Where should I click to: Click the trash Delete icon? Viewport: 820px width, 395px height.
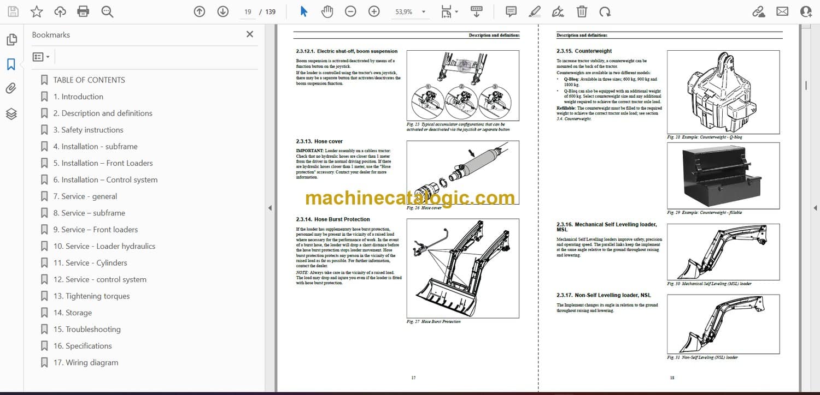click(582, 11)
